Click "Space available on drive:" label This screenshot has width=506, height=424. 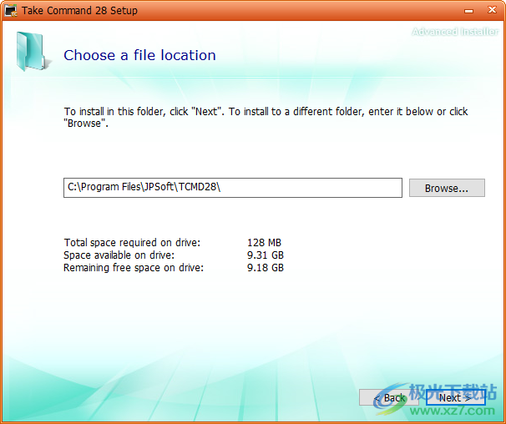coord(119,255)
